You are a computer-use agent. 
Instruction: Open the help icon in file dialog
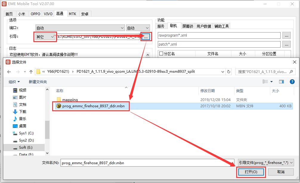[x=292, y=82]
